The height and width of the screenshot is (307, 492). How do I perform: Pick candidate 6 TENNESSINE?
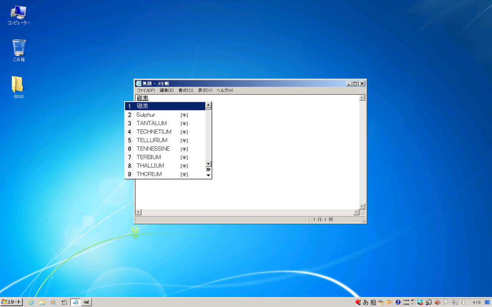click(165, 149)
